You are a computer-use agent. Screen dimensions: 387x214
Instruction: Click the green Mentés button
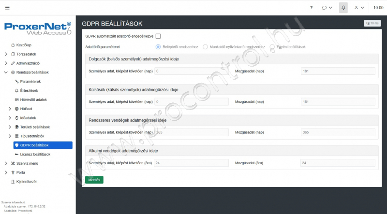click(x=94, y=180)
